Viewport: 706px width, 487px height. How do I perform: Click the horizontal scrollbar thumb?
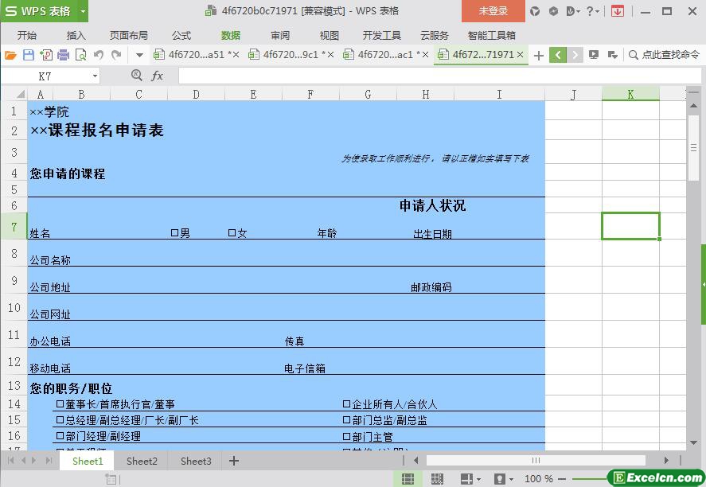click(x=536, y=460)
